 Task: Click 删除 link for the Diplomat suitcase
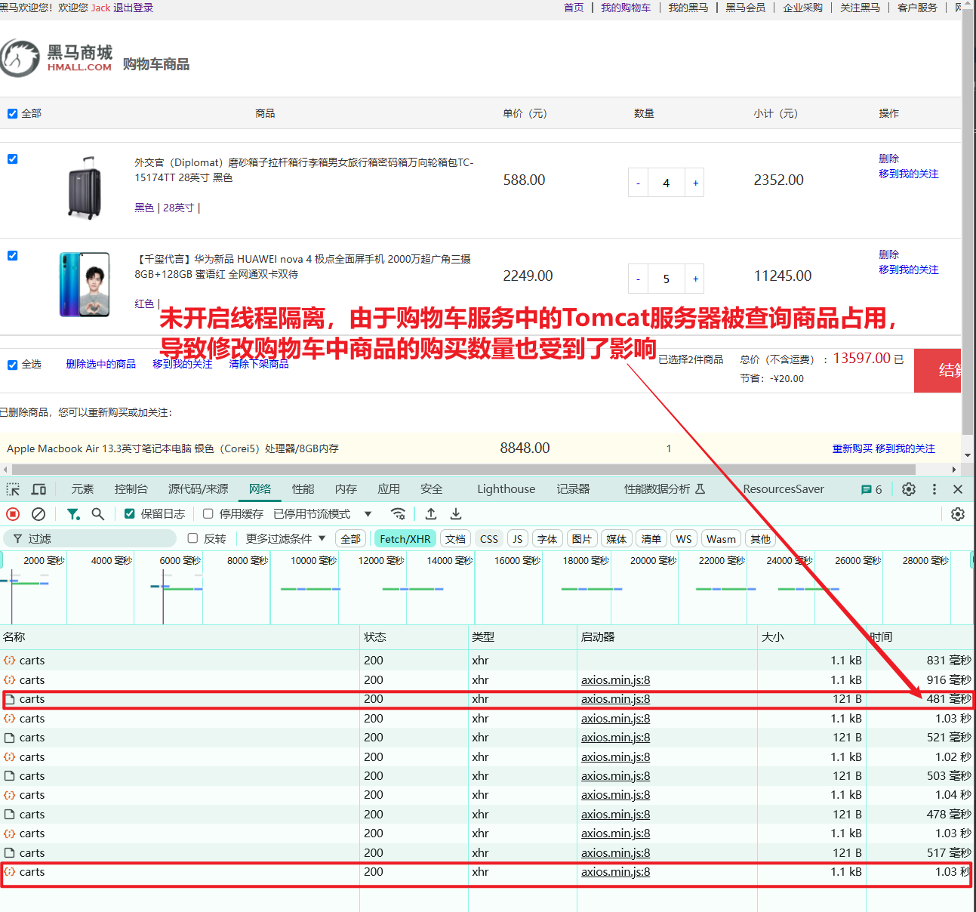point(888,159)
